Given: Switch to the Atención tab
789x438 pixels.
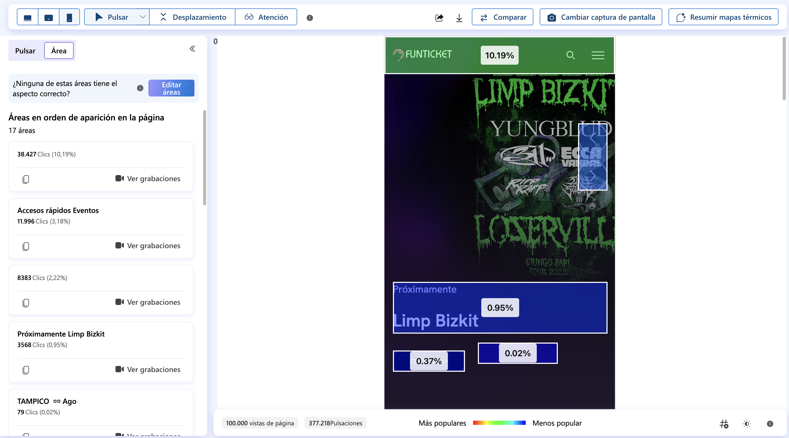Looking at the screenshot, I should (266, 17).
